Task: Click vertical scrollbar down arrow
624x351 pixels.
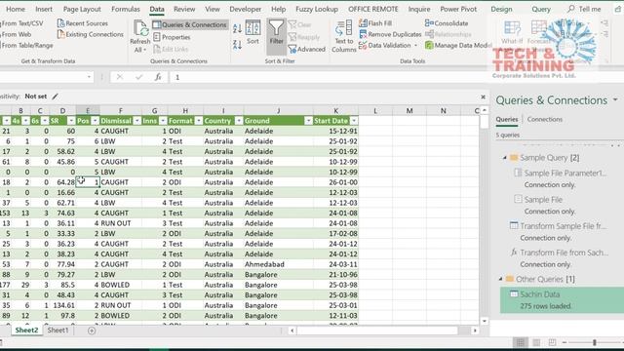Action: point(484,321)
